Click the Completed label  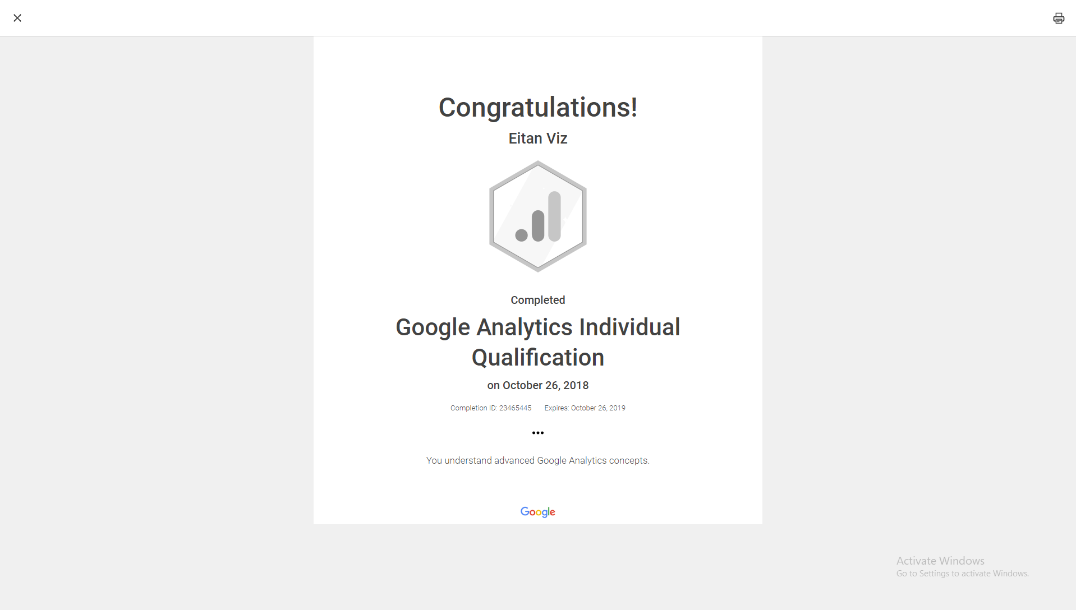(537, 300)
